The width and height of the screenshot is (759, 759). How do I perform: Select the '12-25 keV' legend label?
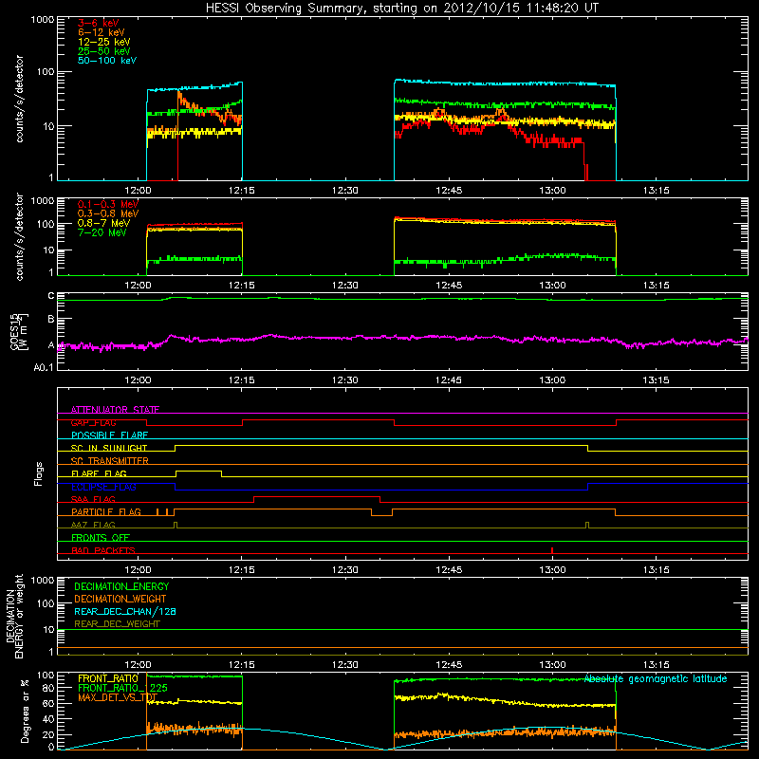(x=103, y=42)
